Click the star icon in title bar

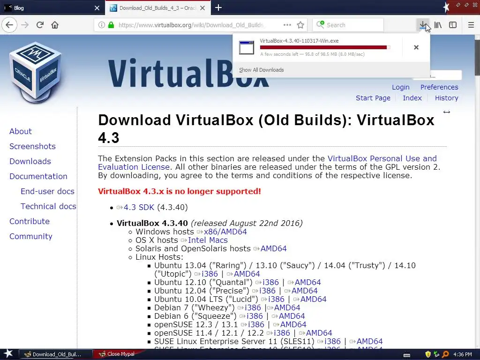click(446, 7)
